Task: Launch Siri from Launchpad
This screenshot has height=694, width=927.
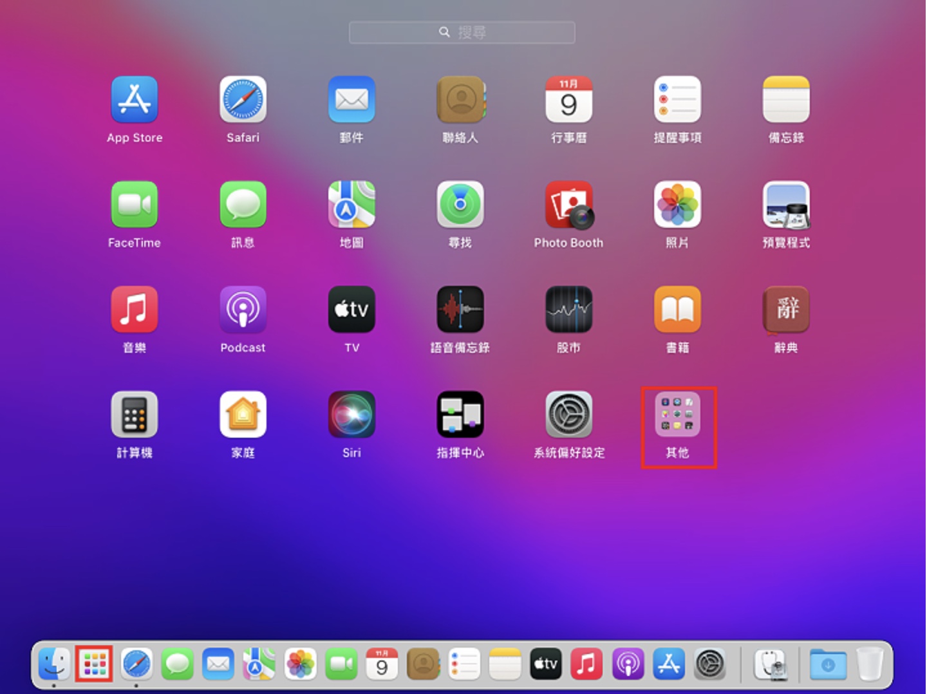Action: (x=351, y=415)
